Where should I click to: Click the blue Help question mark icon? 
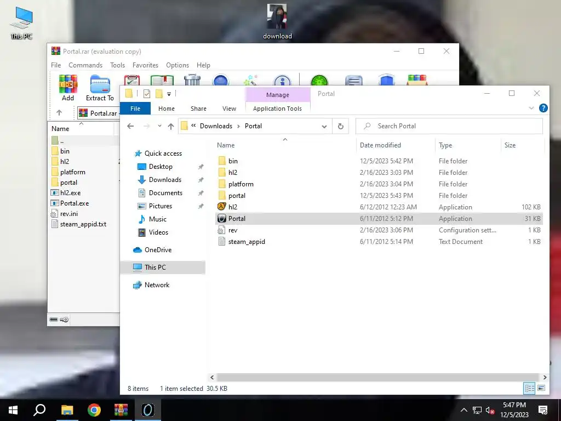click(543, 108)
